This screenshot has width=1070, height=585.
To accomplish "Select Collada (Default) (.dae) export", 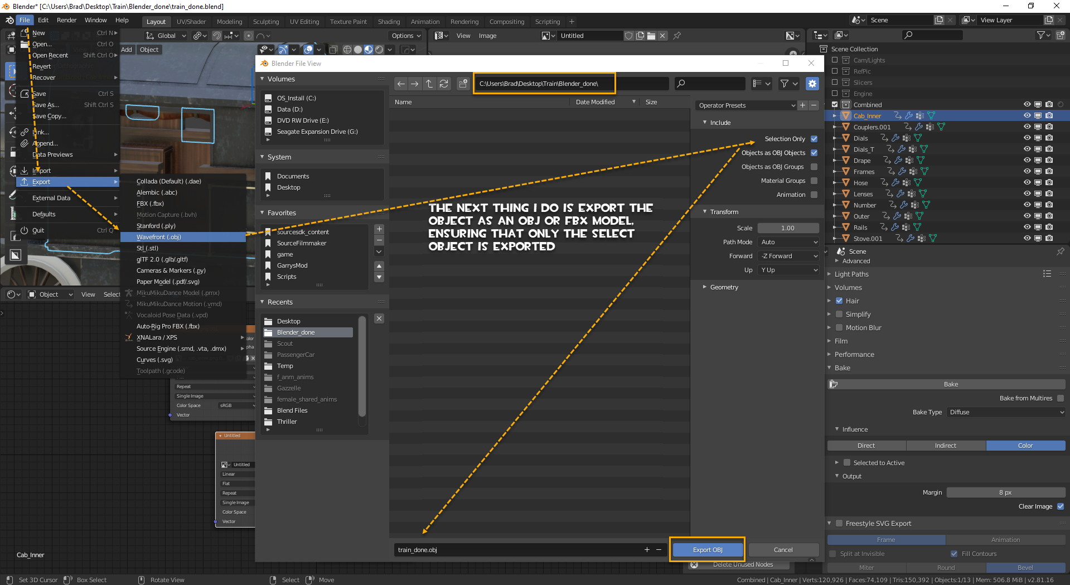I will [x=183, y=181].
